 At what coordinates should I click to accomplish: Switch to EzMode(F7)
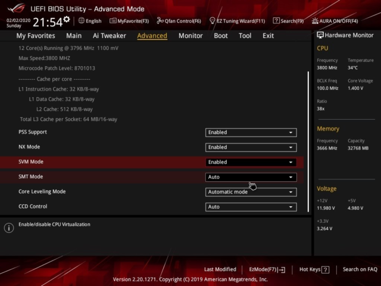click(x=267, y=269)
